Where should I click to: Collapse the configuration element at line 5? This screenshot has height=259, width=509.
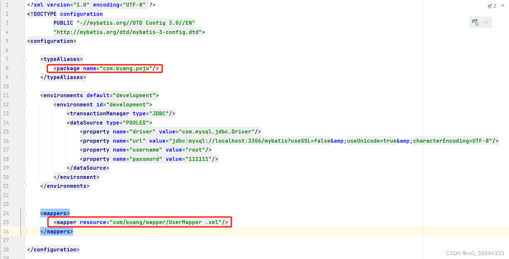24,41
